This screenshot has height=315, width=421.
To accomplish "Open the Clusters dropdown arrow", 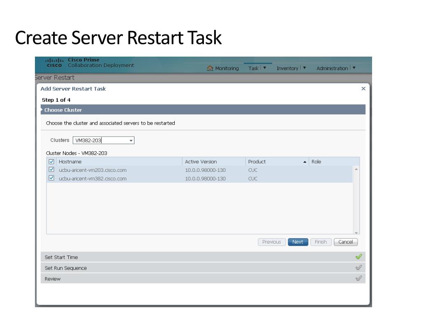I will [131, 140].
